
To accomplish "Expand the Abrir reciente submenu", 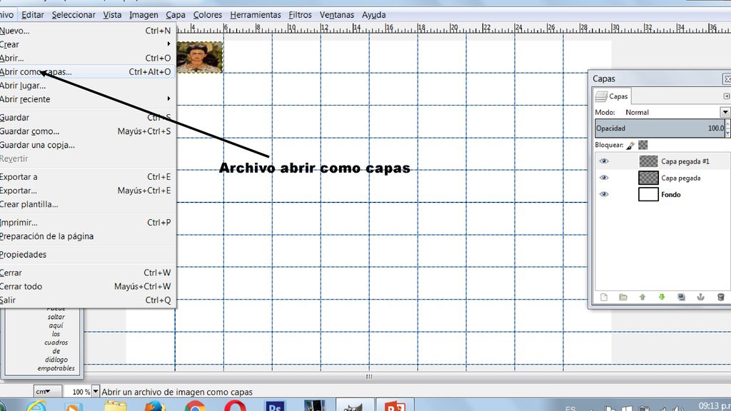I will (x=86, y=99).
